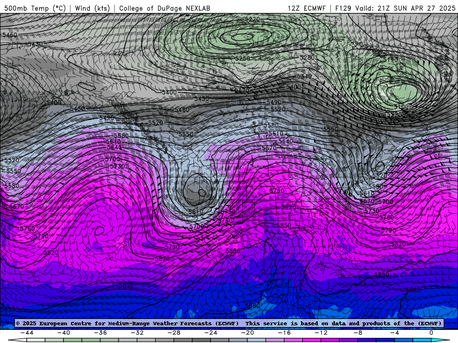Click the "-8" color scale label
This screenshot has height=343, width=458.
click(x=358, y=333)
